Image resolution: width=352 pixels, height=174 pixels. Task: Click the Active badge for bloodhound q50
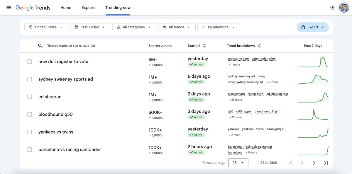point(196,117)
